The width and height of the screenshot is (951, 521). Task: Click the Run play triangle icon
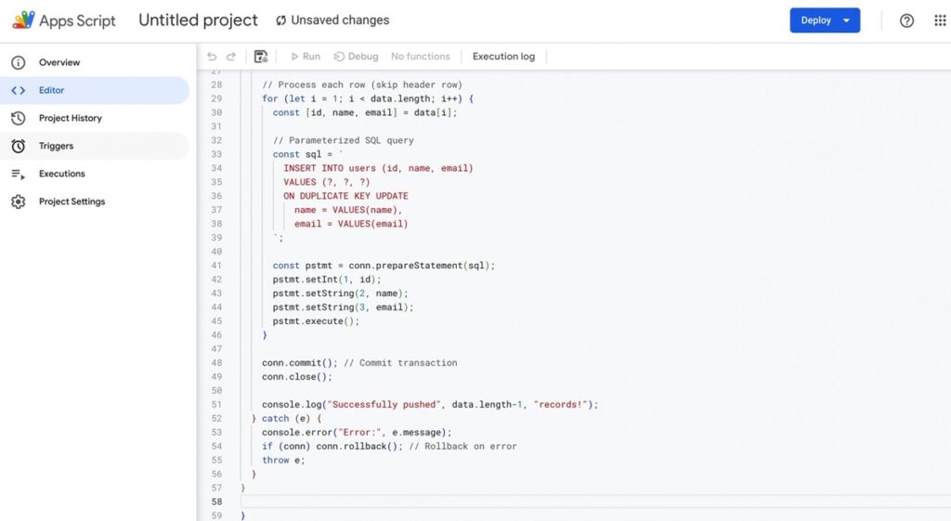(x=294, y=57)
